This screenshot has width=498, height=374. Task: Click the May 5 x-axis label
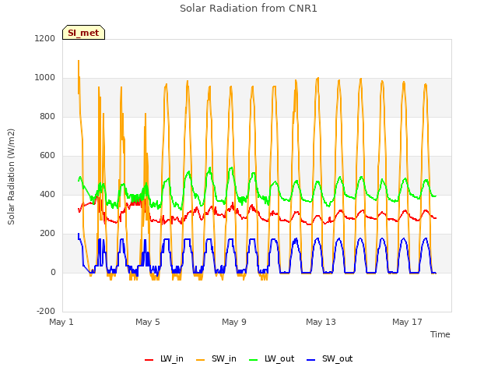tap(148, 322)
